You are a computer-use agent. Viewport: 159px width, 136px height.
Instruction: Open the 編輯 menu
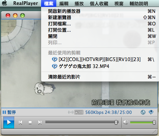tap(64, 4)
